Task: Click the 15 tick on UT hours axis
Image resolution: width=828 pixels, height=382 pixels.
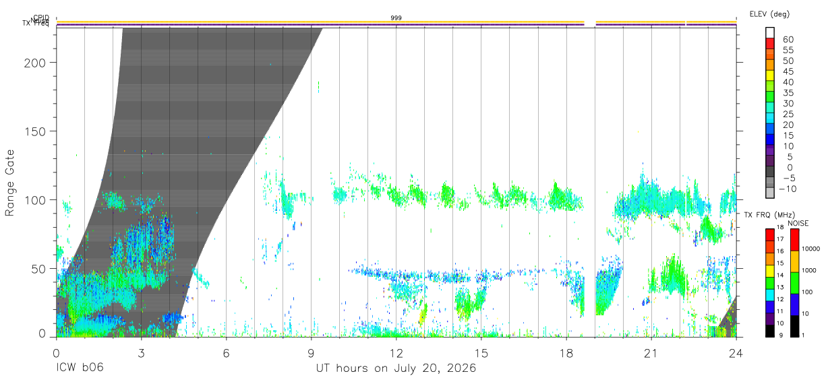Action: pyautogui.click(x=481, y=353)
